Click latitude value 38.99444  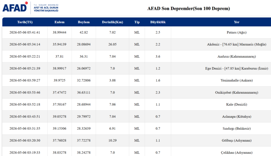tap(60, 32)
